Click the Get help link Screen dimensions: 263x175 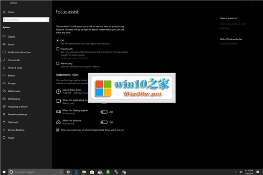point(224,28)
